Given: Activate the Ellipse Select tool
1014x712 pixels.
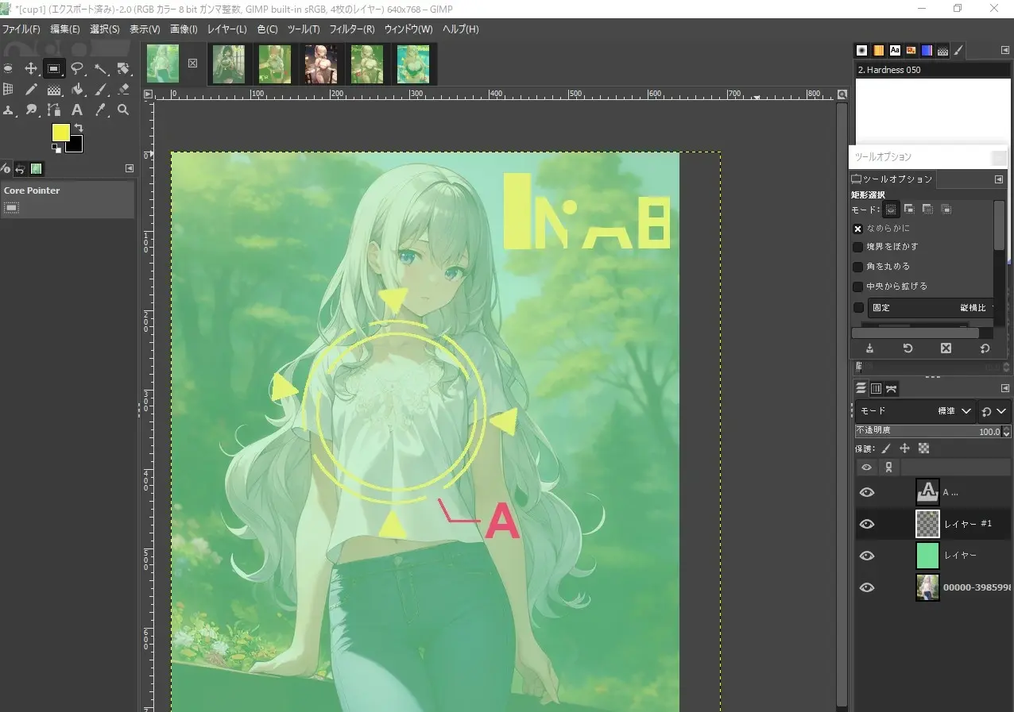Looking at the screenshot, I should point(8,68).
